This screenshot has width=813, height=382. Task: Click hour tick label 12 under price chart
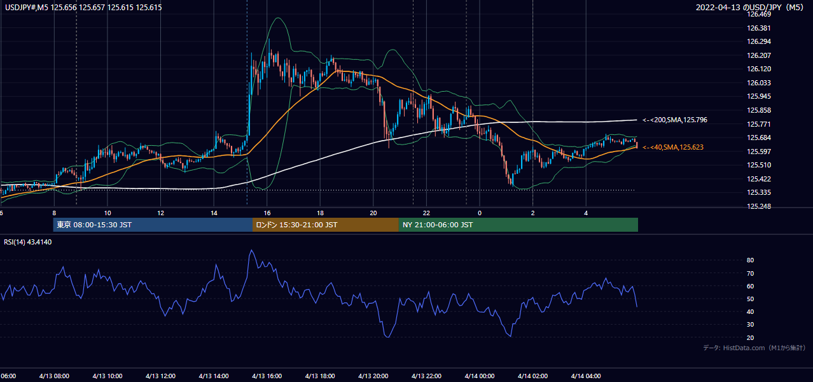click(160, 213)
